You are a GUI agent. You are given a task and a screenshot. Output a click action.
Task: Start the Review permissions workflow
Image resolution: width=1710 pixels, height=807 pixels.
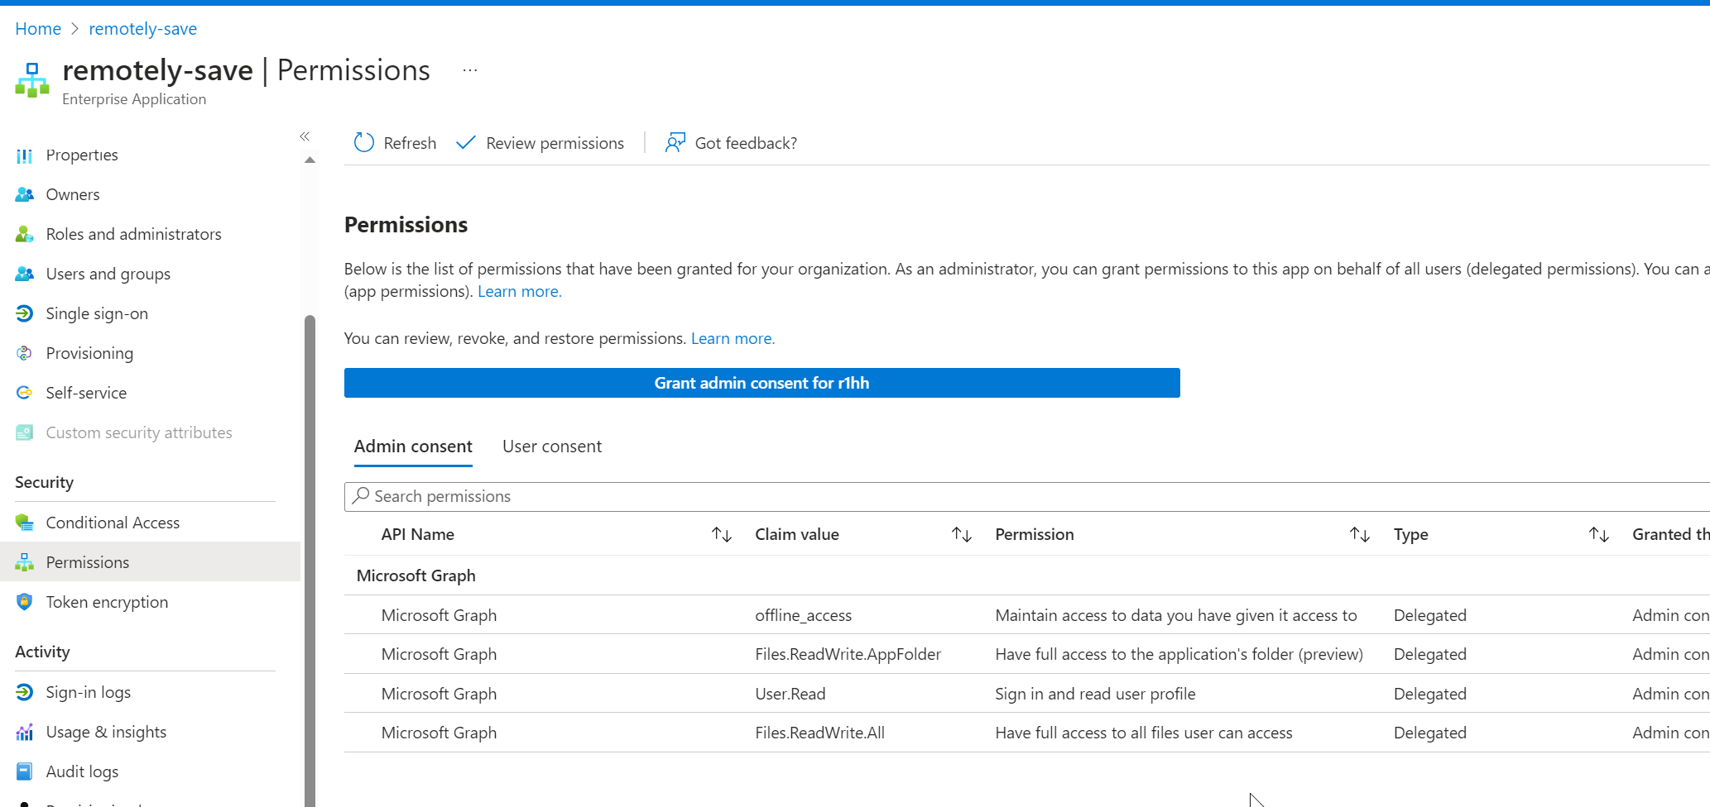(x=540, y=142)
